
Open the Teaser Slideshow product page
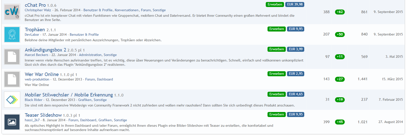pyautogui.click(x=43, y=115)
